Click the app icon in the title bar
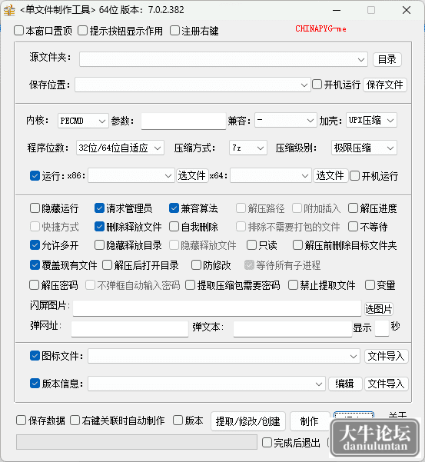425x462 pixels. coord(9,10)
